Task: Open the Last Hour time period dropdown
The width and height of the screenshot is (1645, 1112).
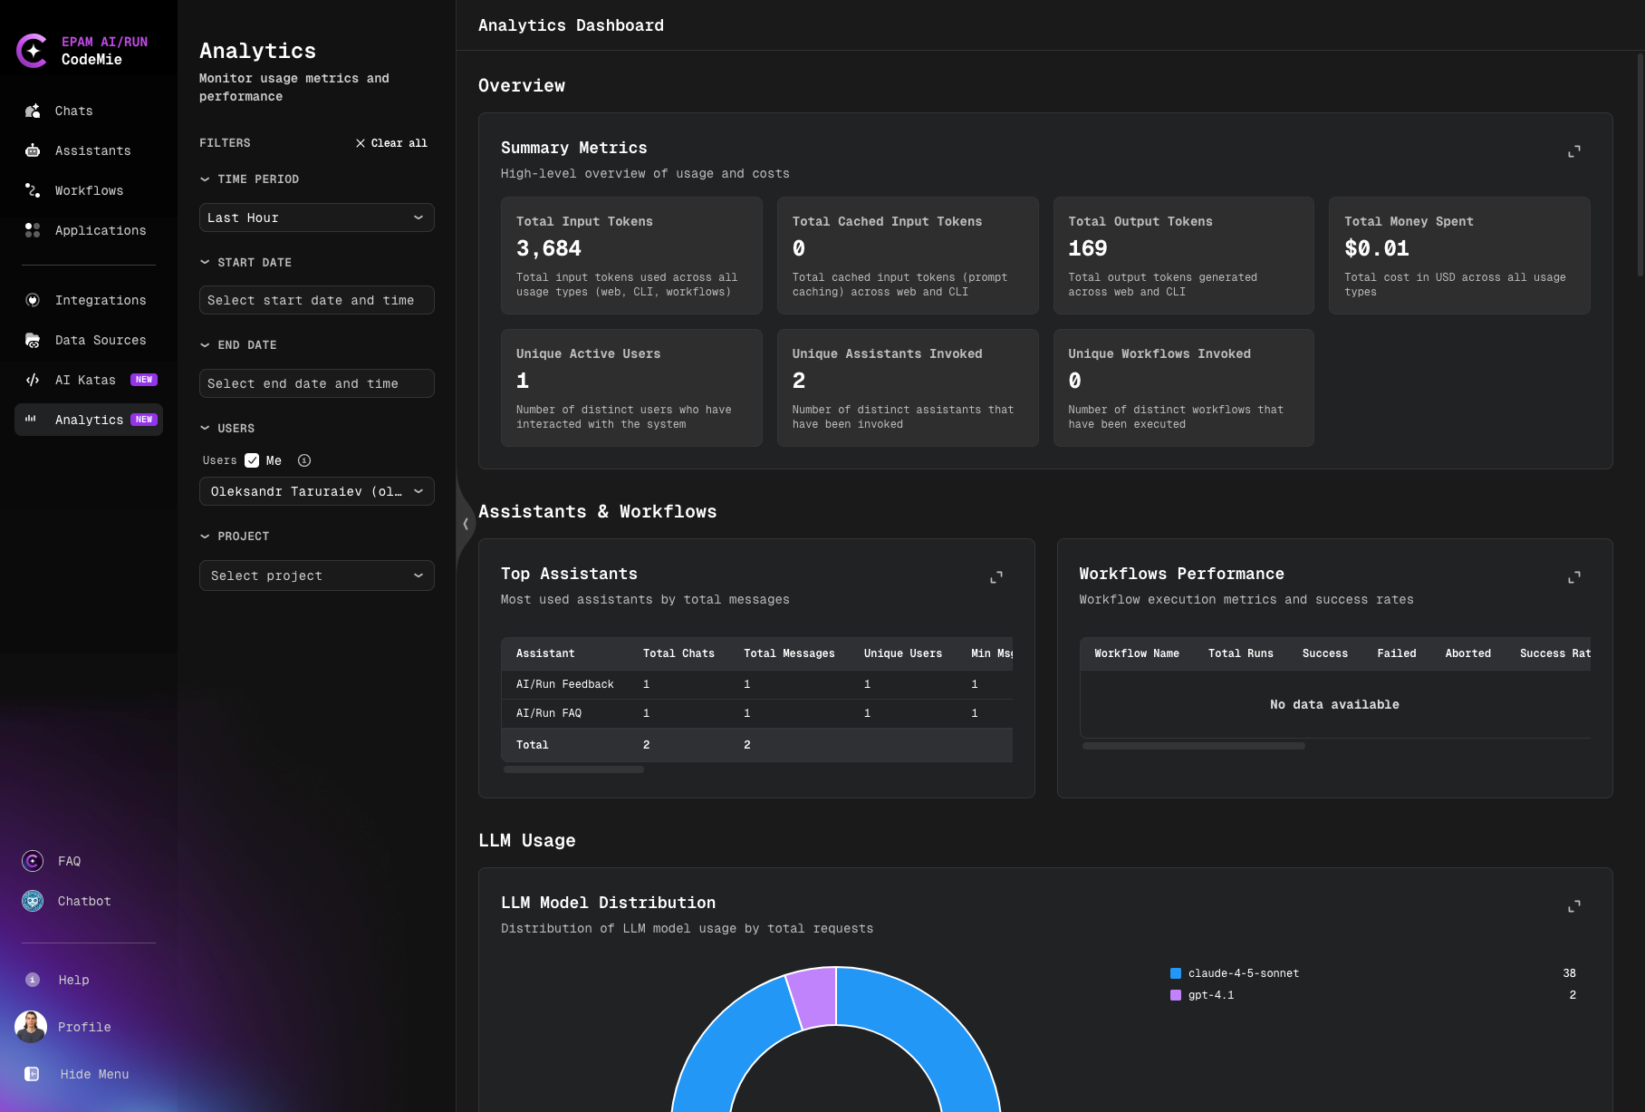Action: tap(316, 218)
